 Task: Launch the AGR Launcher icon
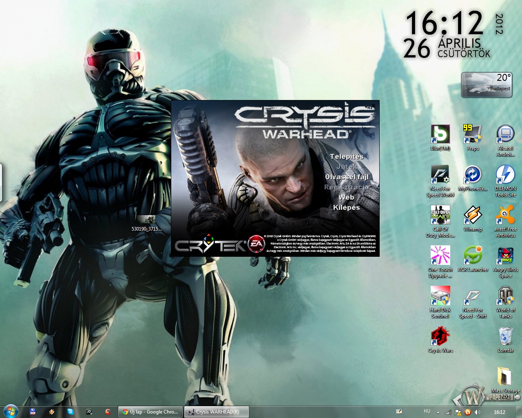pos(473,259)
